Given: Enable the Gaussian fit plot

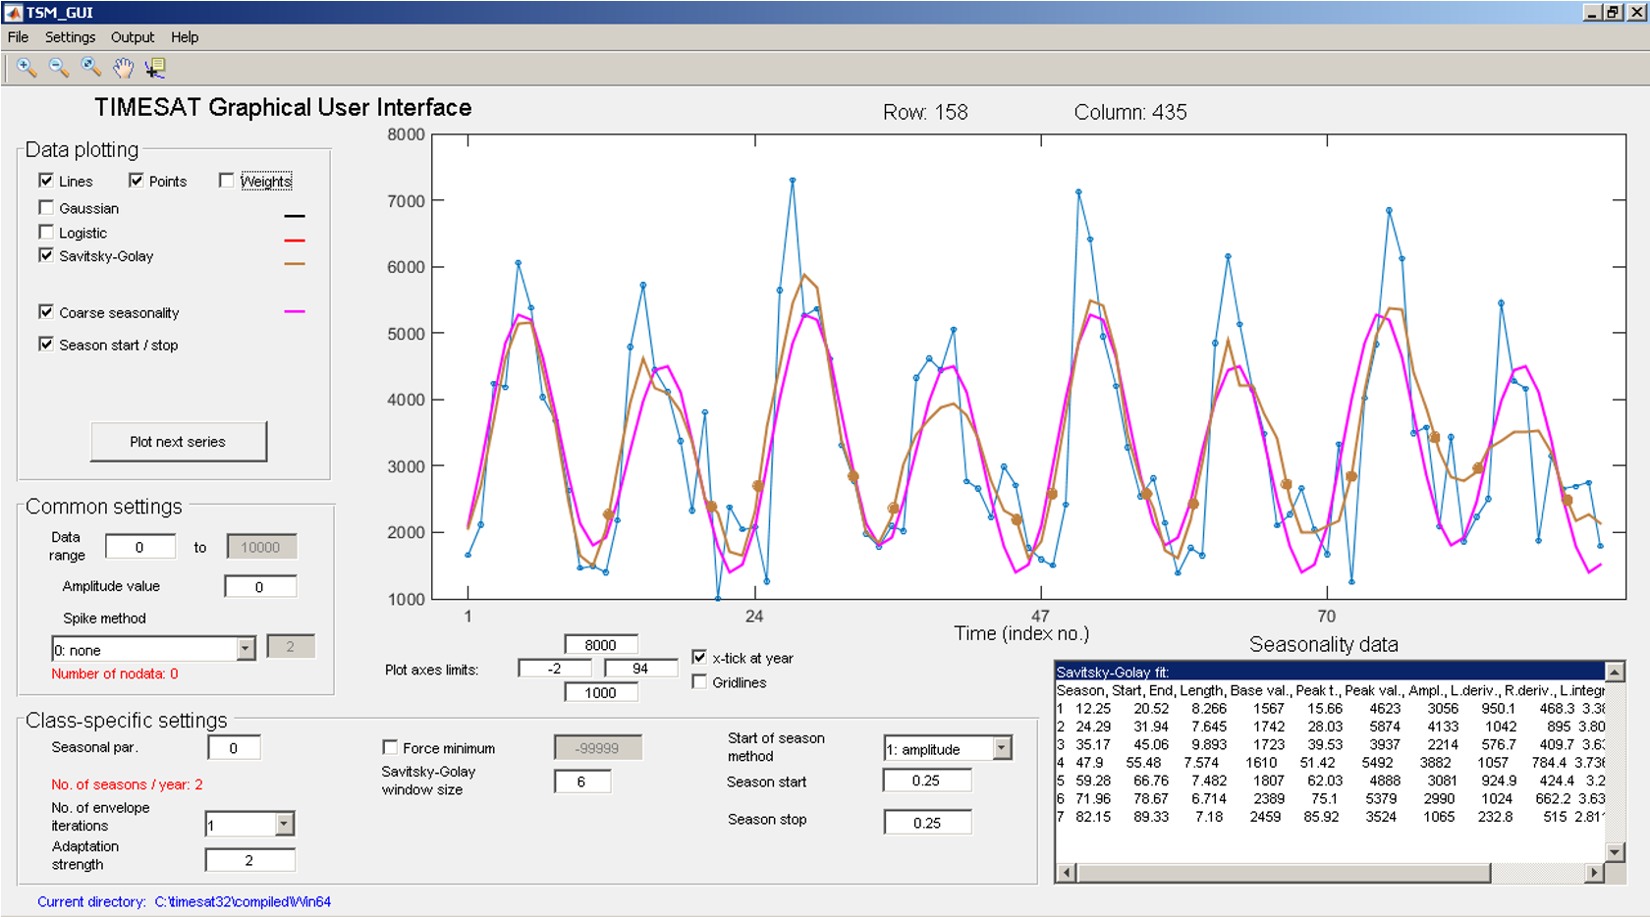Looking at the screenshot, I should click(46, 207).
